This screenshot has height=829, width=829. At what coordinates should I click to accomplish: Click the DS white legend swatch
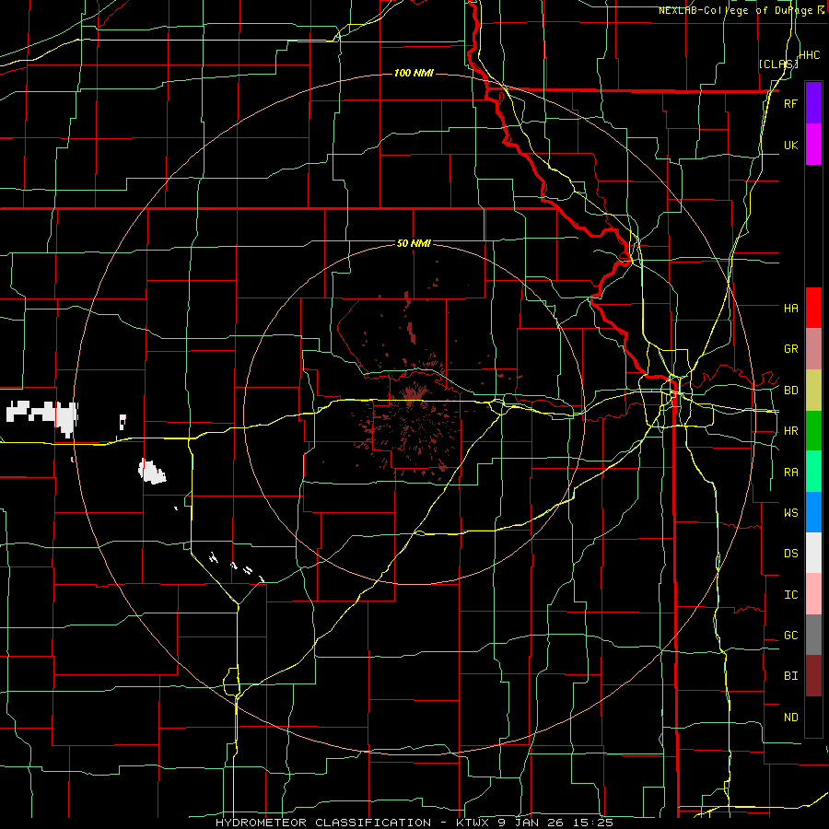point(813,553)
